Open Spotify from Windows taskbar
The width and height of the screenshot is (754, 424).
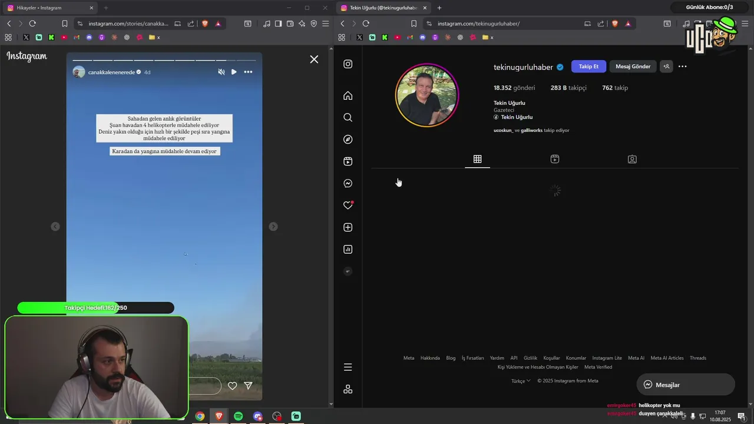click(238, 416)
